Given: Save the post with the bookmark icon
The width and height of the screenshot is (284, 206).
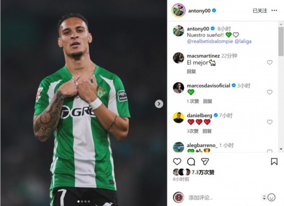Looking at the screenshot, I should (274, 162).
